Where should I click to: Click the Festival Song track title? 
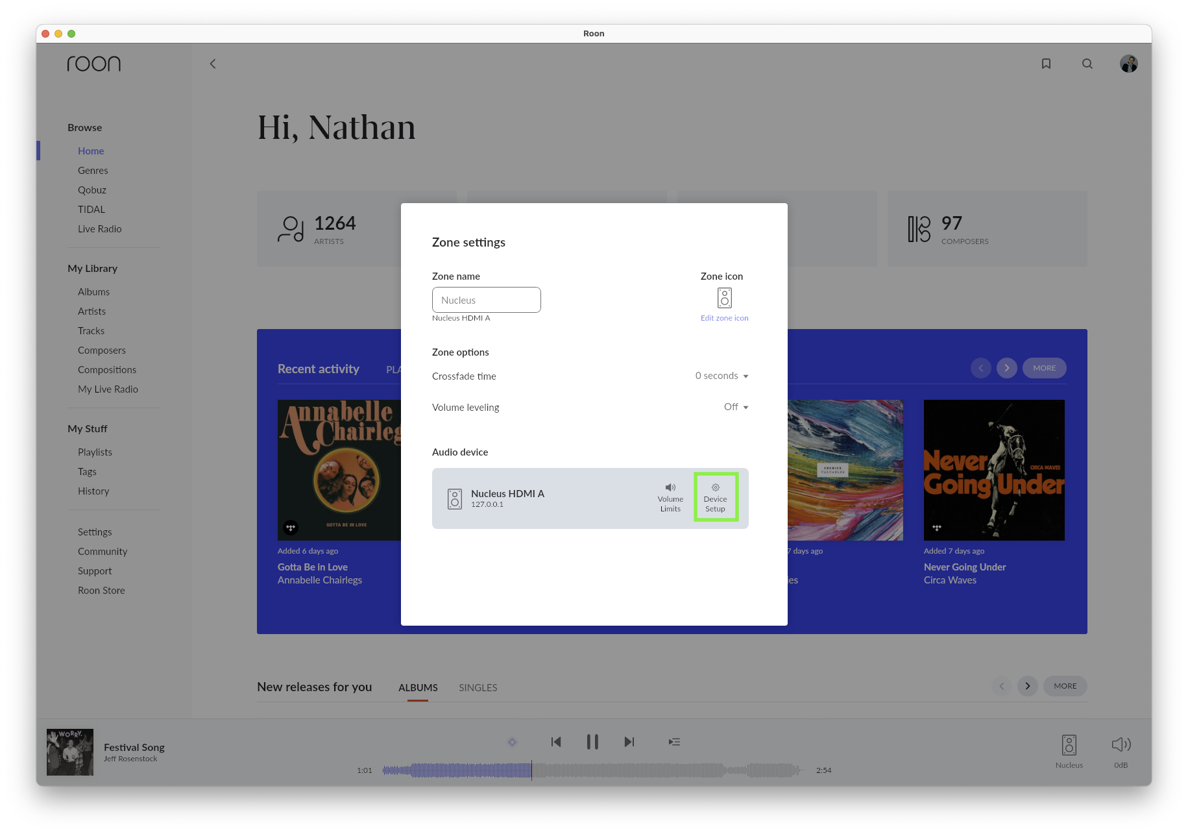(134, 747)
